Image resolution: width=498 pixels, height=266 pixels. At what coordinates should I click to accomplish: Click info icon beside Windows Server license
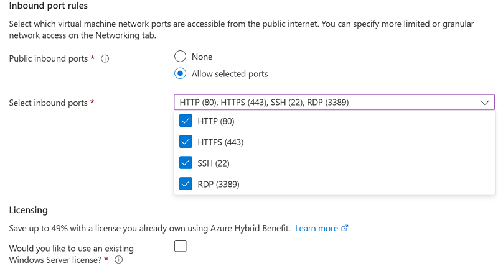click(x=118, y=260)
